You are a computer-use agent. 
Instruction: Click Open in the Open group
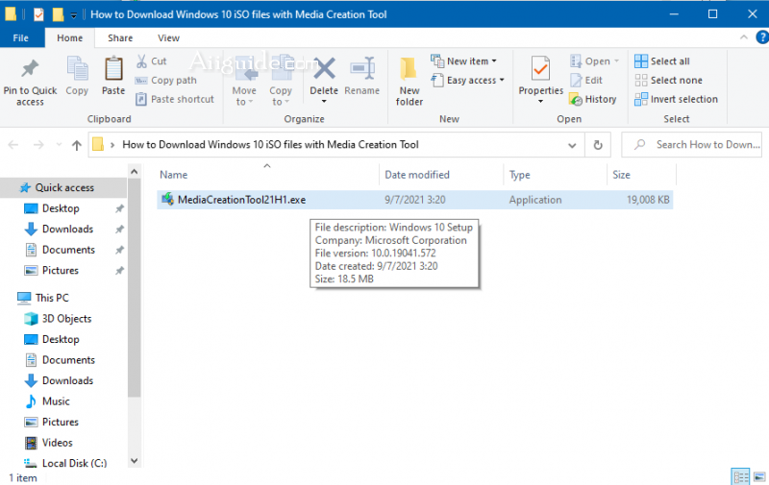pyautogui.click(x=594, y=61)
